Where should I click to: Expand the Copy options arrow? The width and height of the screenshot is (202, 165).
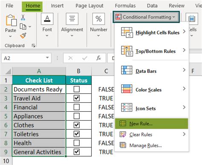[x=30, y=26]
